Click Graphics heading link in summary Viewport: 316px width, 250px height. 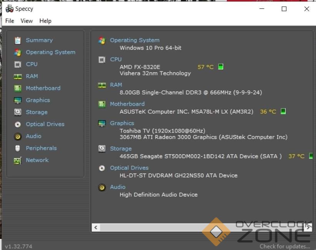coord(122,123)
